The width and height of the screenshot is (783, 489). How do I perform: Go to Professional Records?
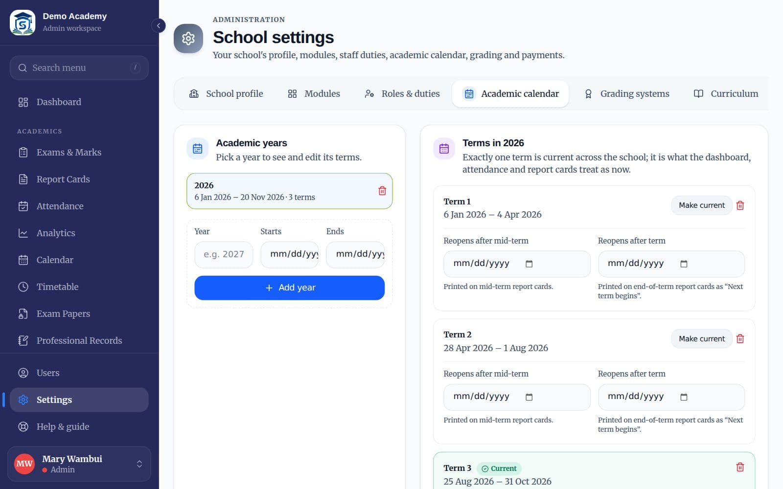(x=79, y=341)
